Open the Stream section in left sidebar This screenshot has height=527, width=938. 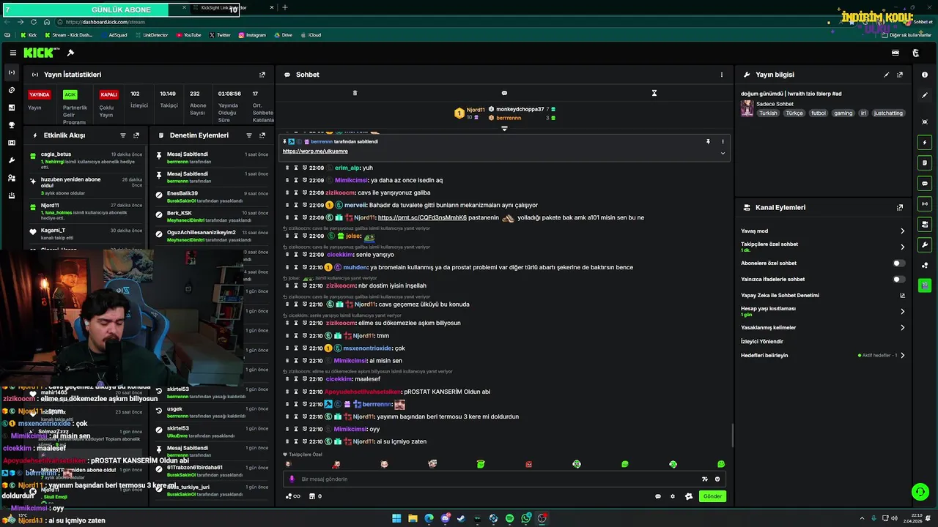pyautogui.click(x=12, y=72)
